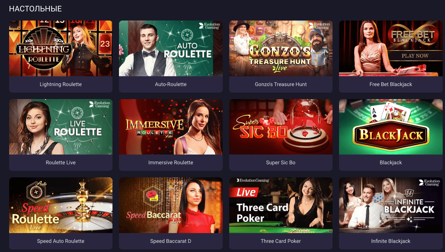Launch the Gonzo's Treasure Hunt Live thumbnail
Viewport: 445px width, 252px height.
[281, 48]
